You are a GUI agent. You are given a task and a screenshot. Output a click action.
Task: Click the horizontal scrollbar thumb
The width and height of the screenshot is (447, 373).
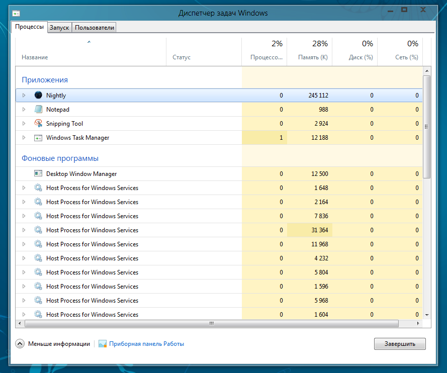[x=212, y=323]
